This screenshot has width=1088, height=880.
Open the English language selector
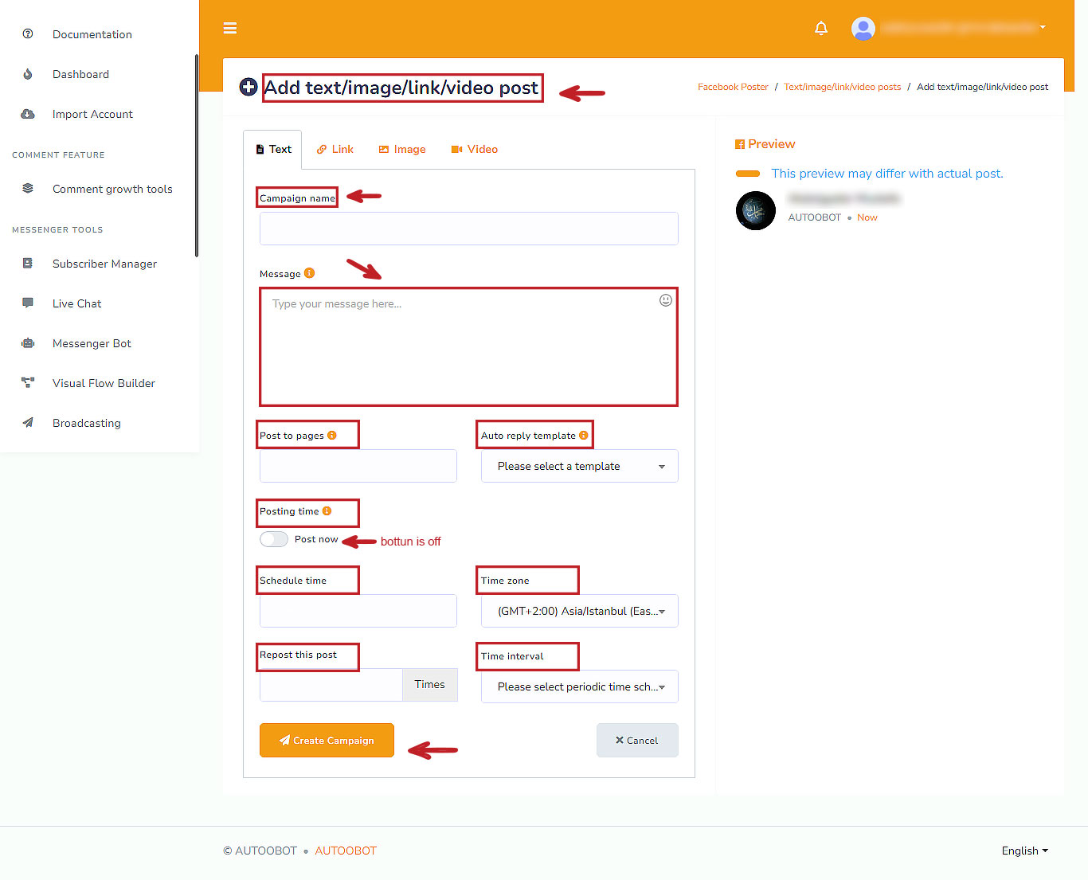point(1024,851)
